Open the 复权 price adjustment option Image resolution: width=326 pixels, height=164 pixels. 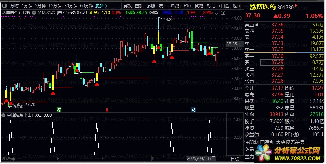[127, 6]
